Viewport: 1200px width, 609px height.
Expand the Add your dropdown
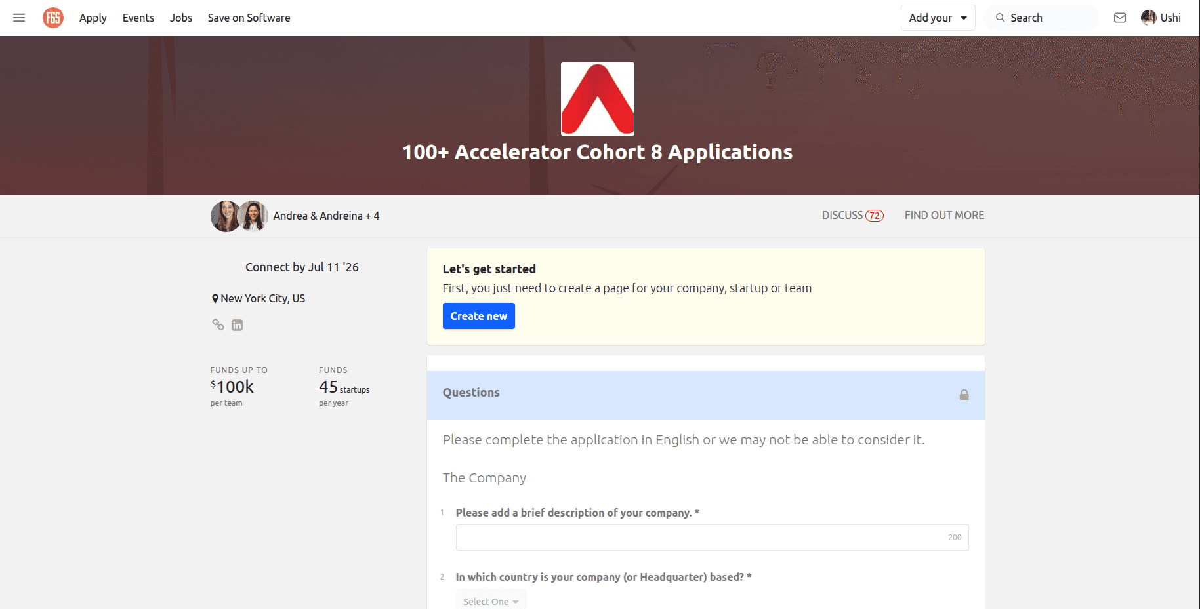click(x=938, y=18)
